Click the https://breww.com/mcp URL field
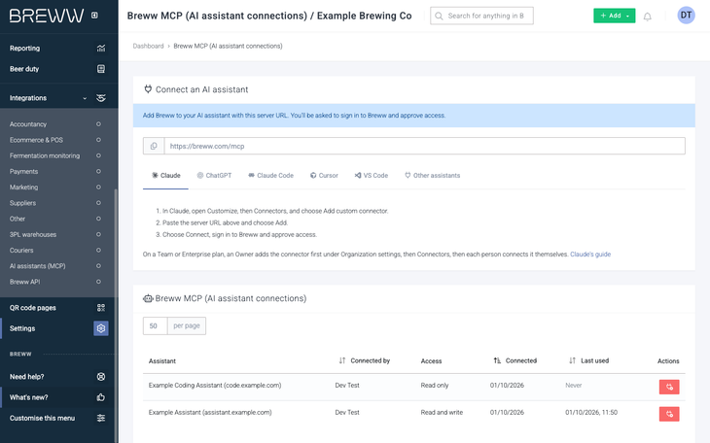Image resolution: width=710 pixels, height=443 pixels. 424,146
